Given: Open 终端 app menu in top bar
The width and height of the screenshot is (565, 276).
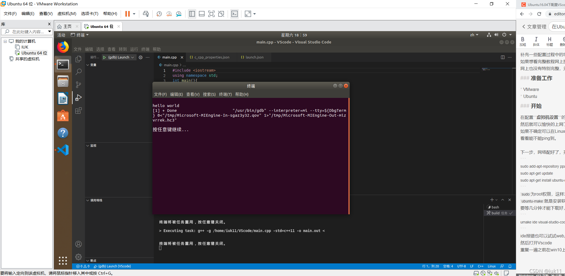Looking at the screenshot, I should pyautogui.click(x=80, y=35).
